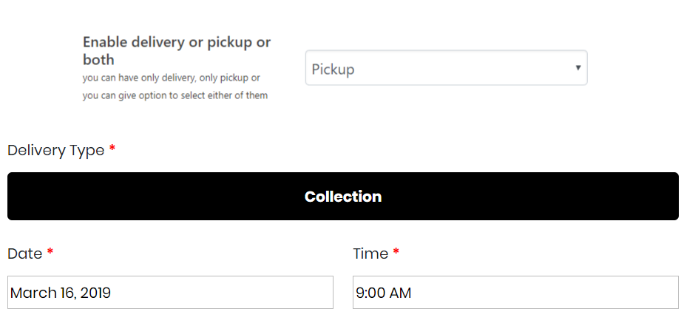Click the red asterisk beside Time
This screenshot has height=323, width=684.
tap(396, 254)
